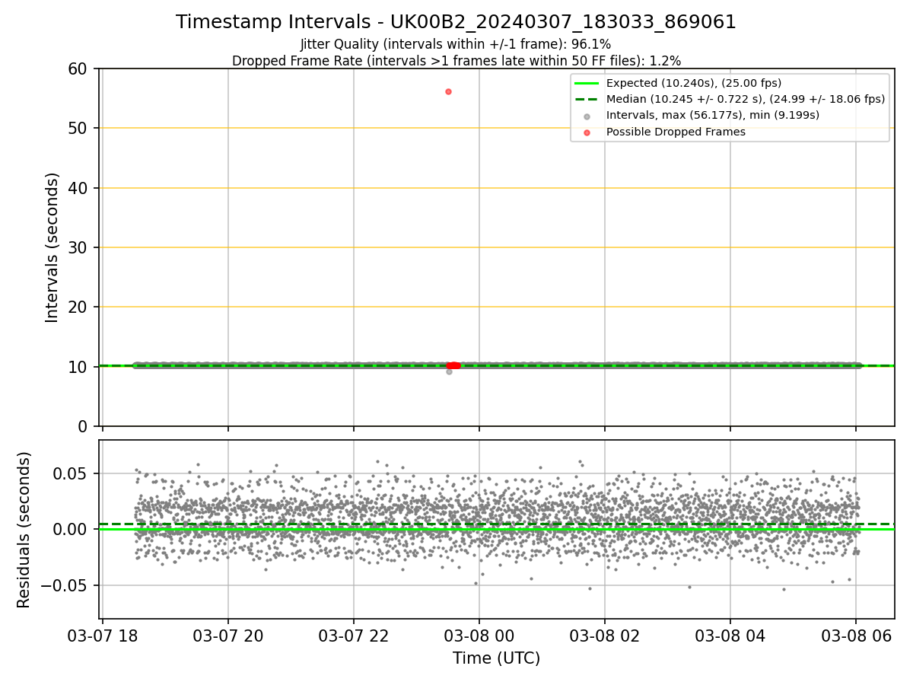Click legend entry 'Possible Dropped Frames'
This screenshot has width=913, height=685.
pyautogui.click(x=676, y=132)
